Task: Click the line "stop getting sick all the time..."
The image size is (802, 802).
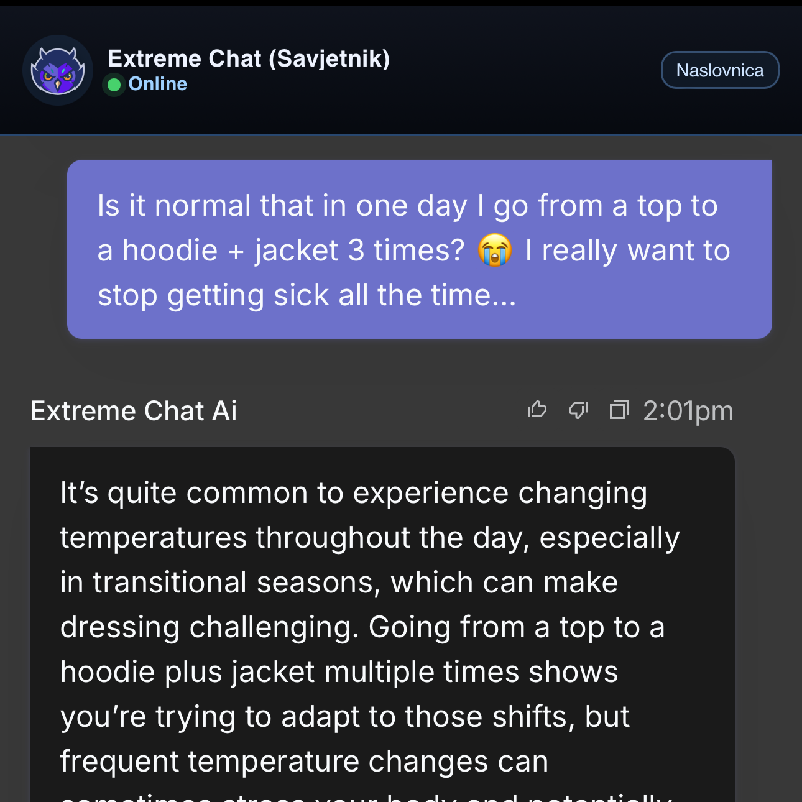Action: tap(307, 295)
